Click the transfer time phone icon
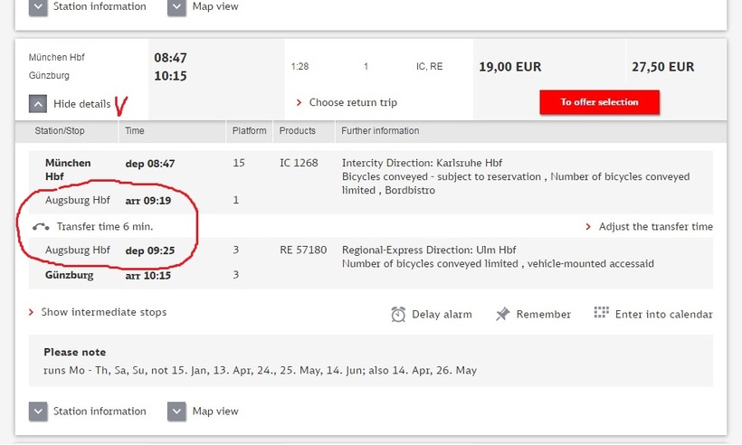The image size is (742, 445). [x=41, y=227]
